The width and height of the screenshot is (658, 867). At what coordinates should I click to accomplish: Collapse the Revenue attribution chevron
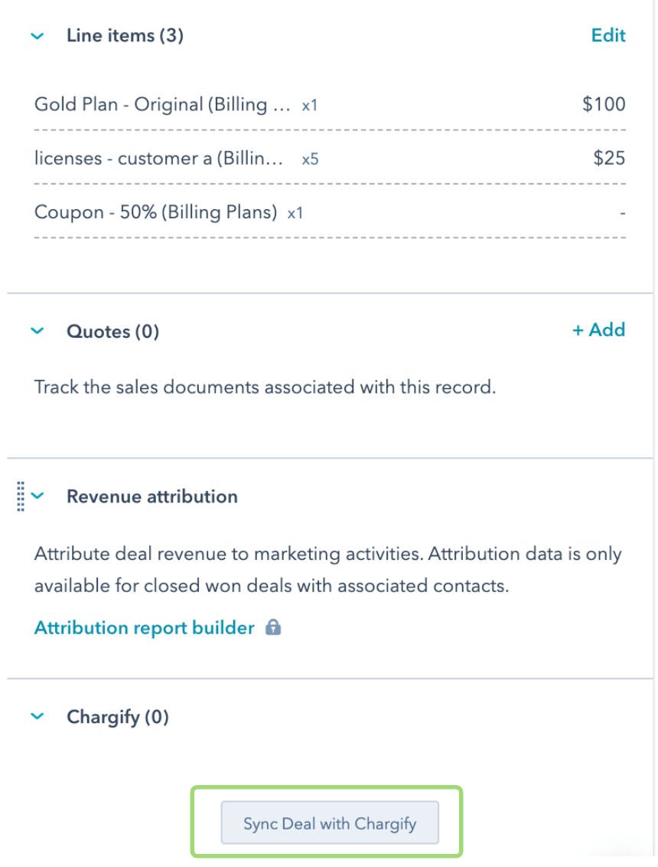tap(38, 496)
